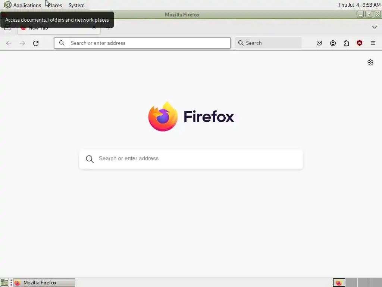382x287 pixels.
Task: Switch to the first workspace in pager
Action: pos(339,283)
